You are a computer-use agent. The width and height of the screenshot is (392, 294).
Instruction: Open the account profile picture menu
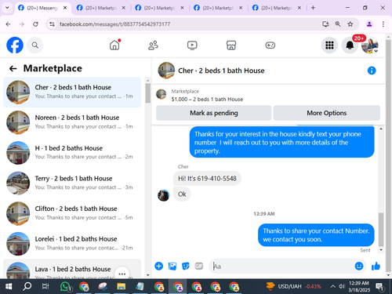click(x=369, y=45)
